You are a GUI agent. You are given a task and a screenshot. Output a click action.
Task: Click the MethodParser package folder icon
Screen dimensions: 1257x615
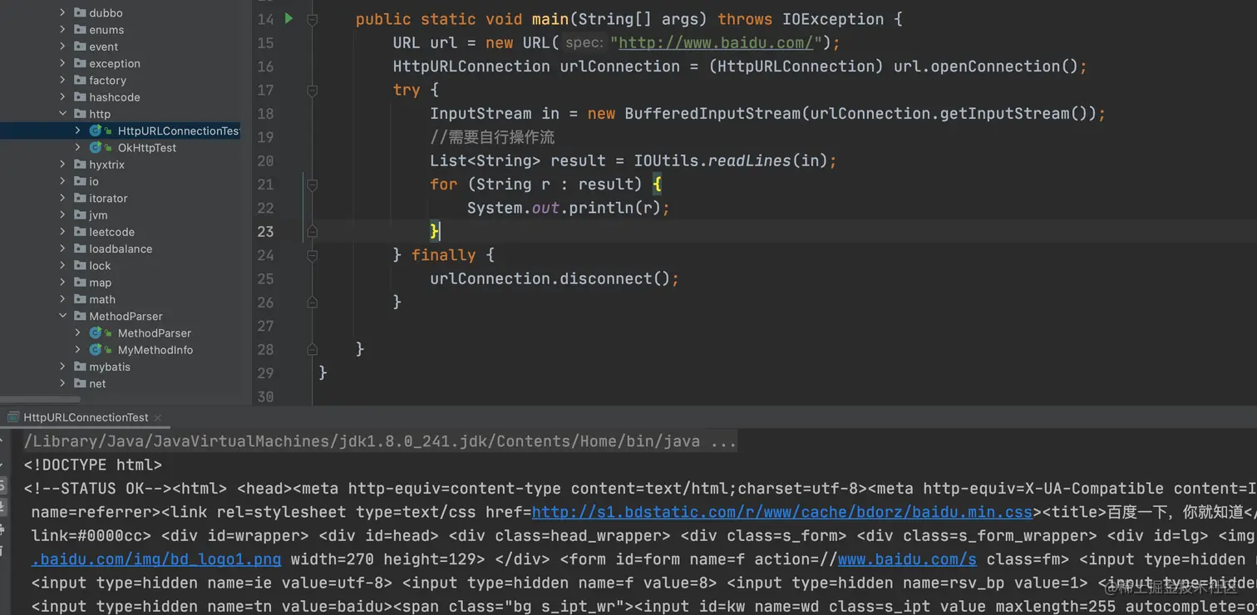[80, 316]
